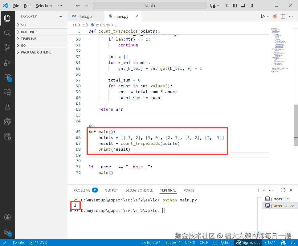
Task: Click the lc breadcrumb segment
Action: tap(83, 25)
